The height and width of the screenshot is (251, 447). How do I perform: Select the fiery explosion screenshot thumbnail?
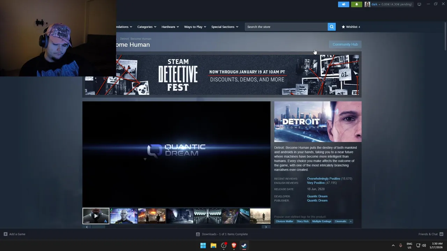[x=152, y=216]
